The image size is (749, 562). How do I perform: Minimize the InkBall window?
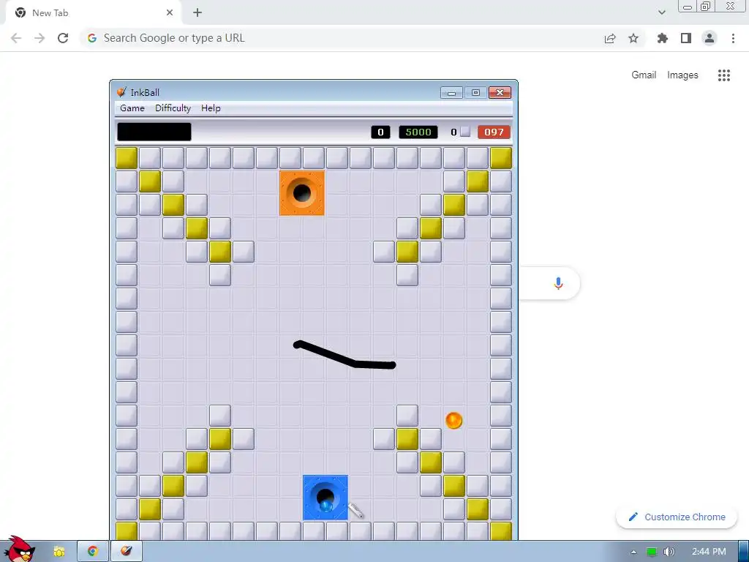pos(451,92)
